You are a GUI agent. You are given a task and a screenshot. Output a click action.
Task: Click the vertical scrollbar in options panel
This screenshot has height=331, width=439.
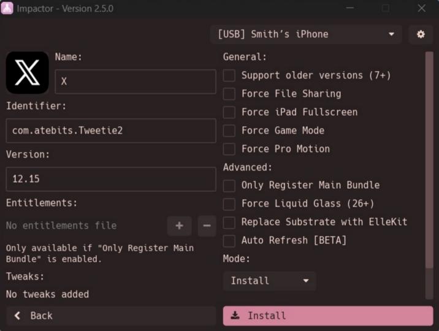429,159
